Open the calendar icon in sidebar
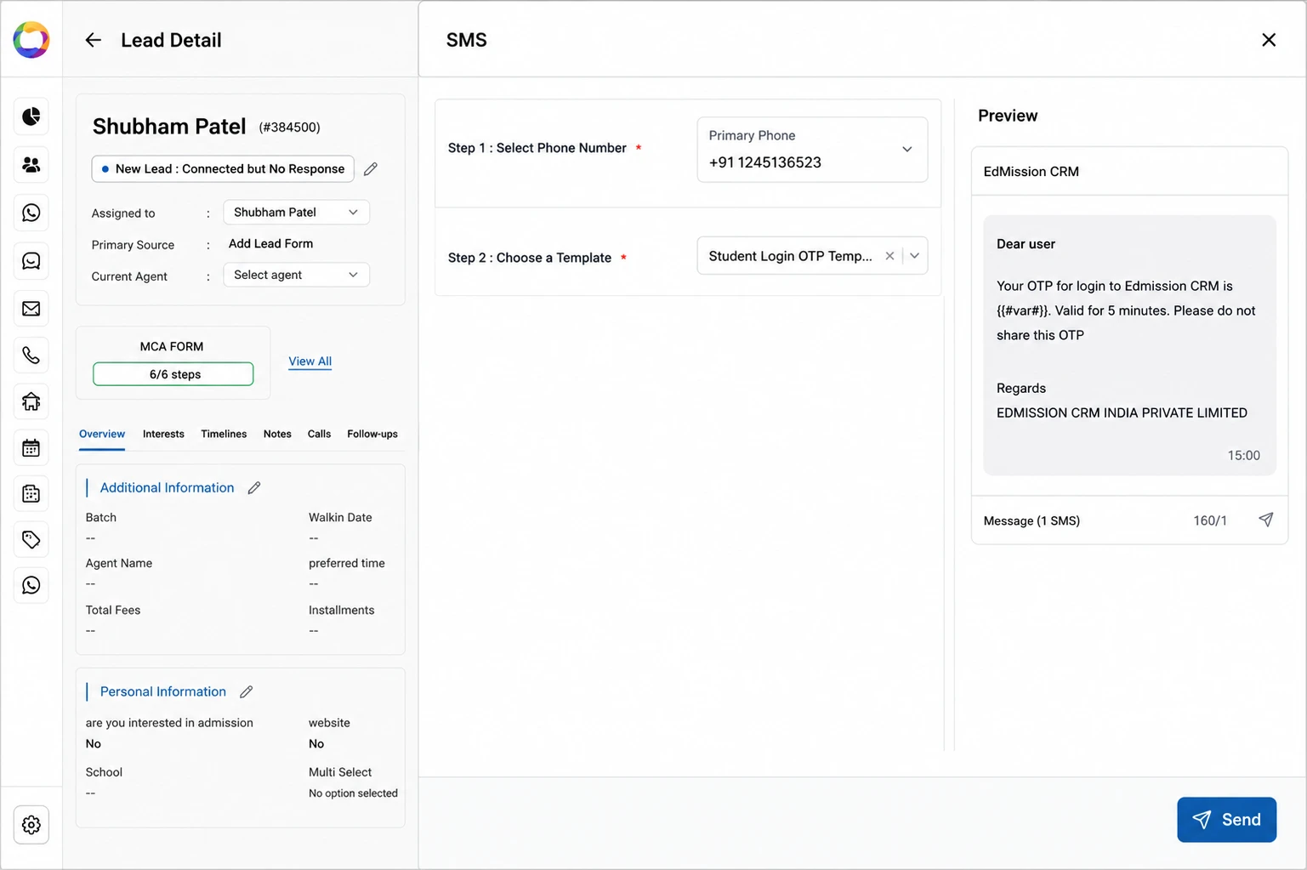Screen dimensions: 1307x870 (31, 448)
